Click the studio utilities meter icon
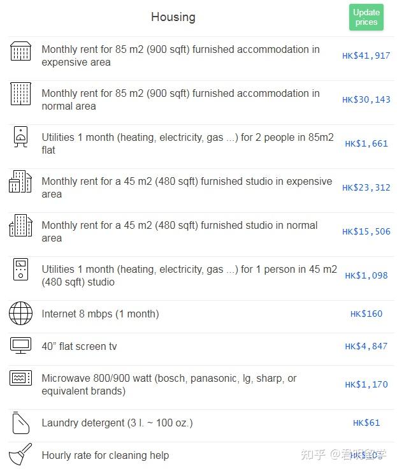Viewport: 397px width, 471px height. (x=20, y=270)
